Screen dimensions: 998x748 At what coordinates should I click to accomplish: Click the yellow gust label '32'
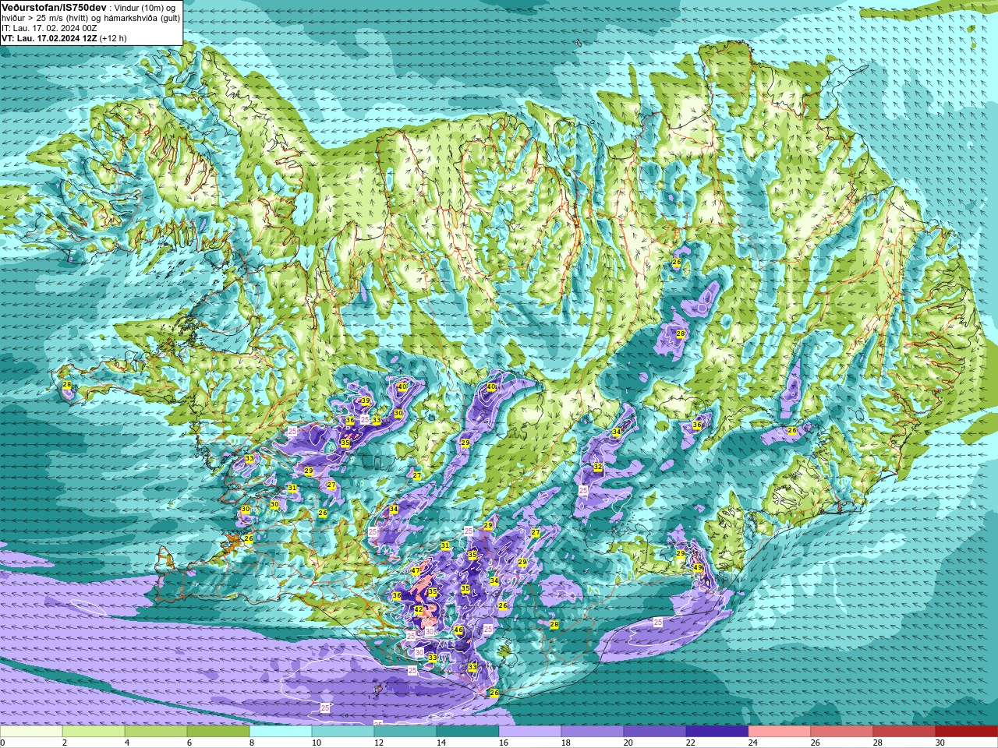(x=598, y=467)
